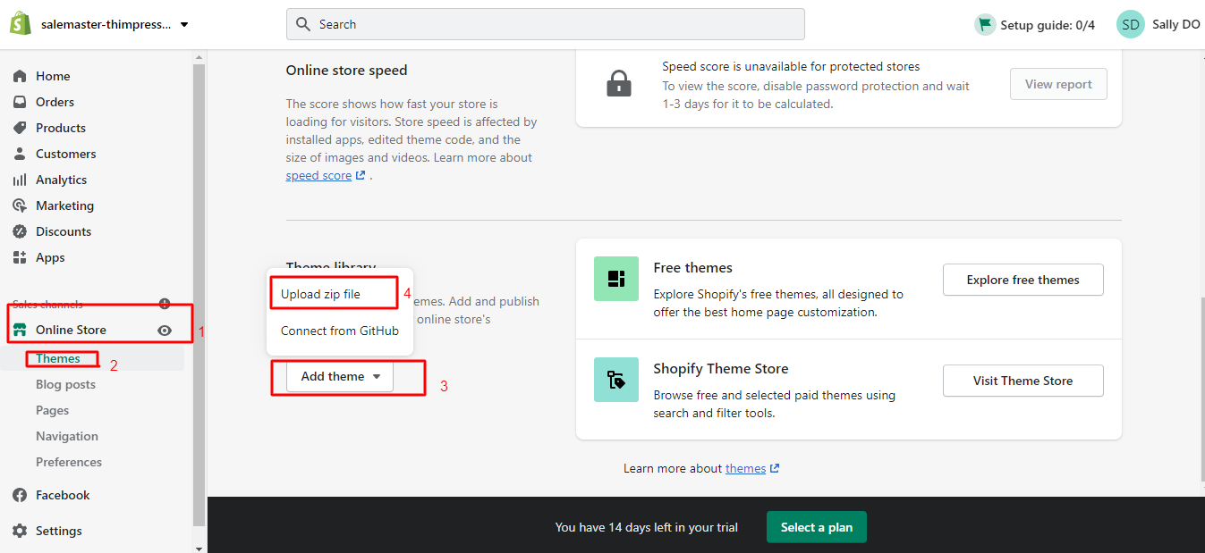Open the Setup guide progress indicator
This screenshot has width=1205, height=553.
tap(1034, 24)
